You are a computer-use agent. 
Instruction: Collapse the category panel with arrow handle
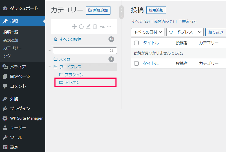[x=121, y=16]
